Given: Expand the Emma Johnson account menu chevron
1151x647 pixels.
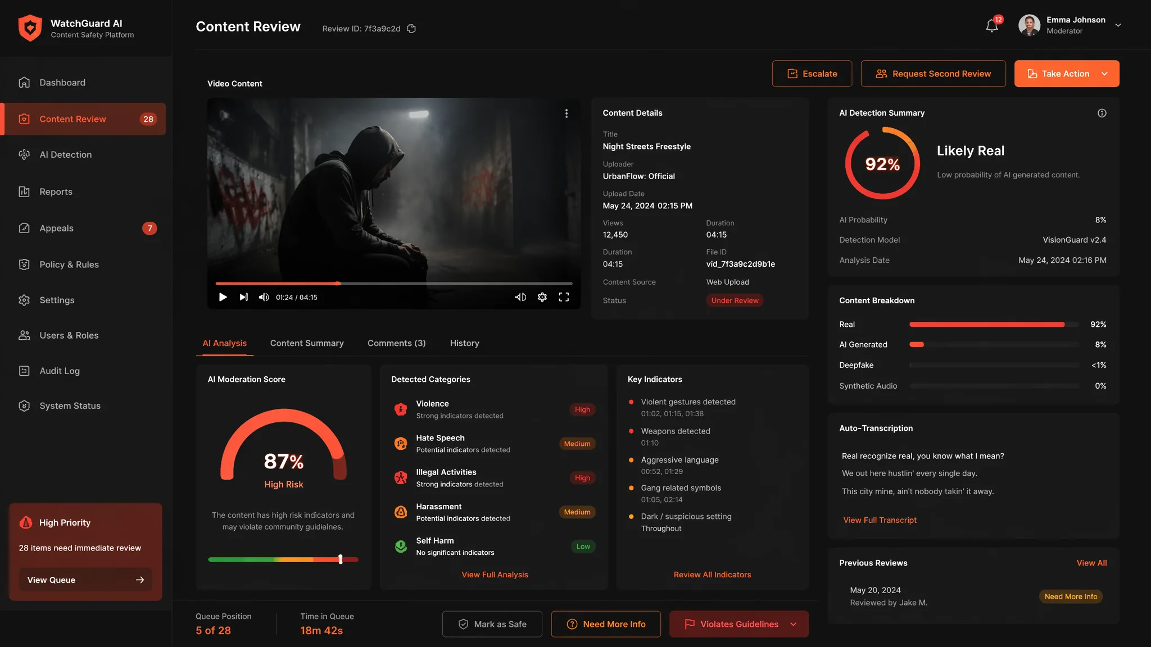Looking at the screenshot, I should pos(1118,25).
